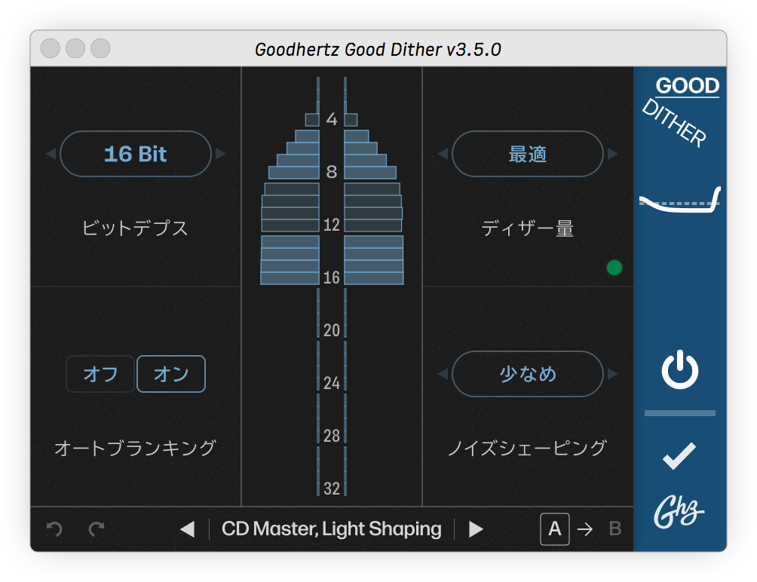Open the 少なめ noise shaping selector
Image resolution: width=757 pixels, height=582 pixels.
528,373
